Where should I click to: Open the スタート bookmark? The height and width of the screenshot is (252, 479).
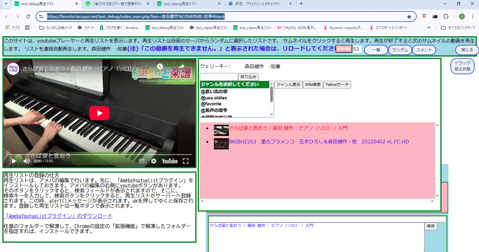click(86, 28)
